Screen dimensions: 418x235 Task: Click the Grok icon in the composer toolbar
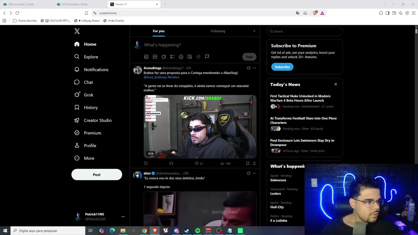click(x=164, y=57)
